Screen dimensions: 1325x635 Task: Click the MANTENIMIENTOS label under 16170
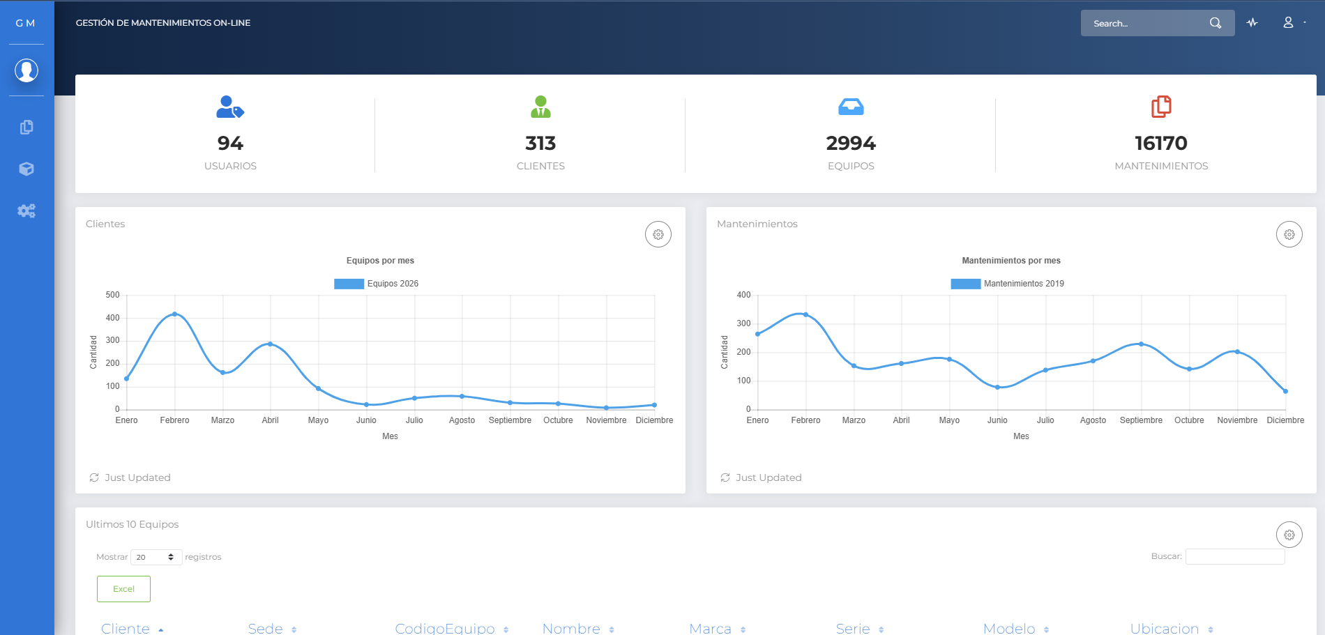point(1161,166)
